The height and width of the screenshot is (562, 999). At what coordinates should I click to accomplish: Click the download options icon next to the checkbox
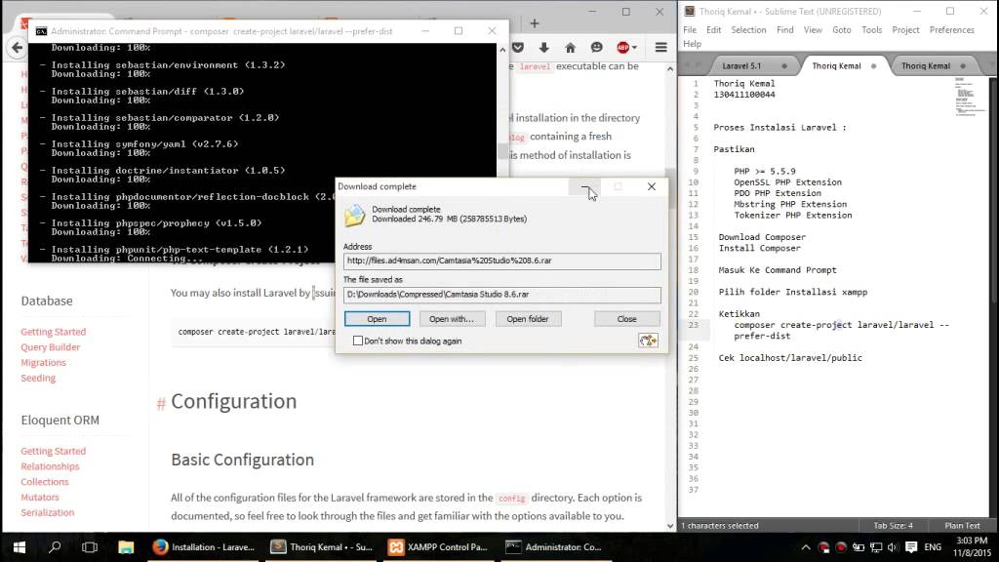[x=648, y=341]
